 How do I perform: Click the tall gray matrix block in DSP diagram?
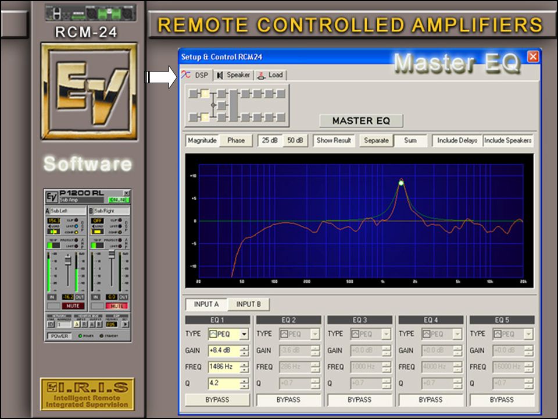pyautogui.click(x=233, y=105)
